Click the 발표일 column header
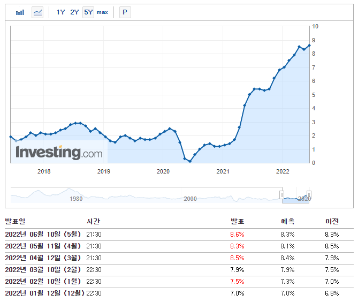This screenshot has width=358, height=302. point(15,221)
